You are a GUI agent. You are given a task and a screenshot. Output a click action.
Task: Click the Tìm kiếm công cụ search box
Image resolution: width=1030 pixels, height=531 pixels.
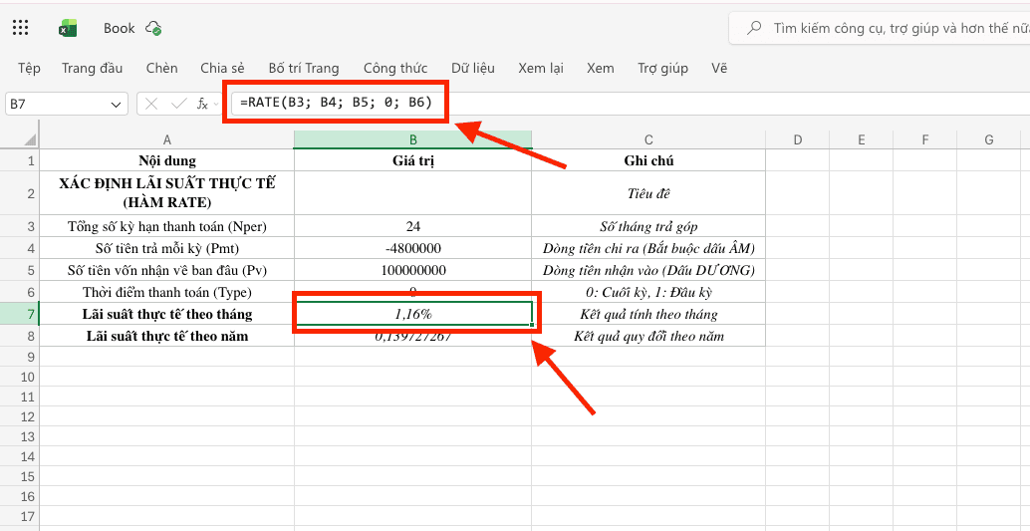pyautogui.click(x=880, y=28)
